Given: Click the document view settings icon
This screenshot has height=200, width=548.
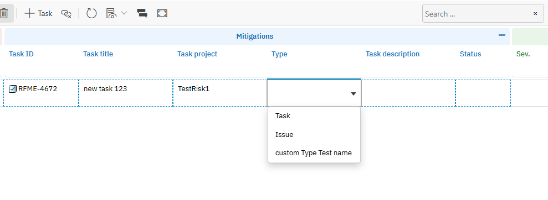Looking at the screenshot, I should pos(111,14).
